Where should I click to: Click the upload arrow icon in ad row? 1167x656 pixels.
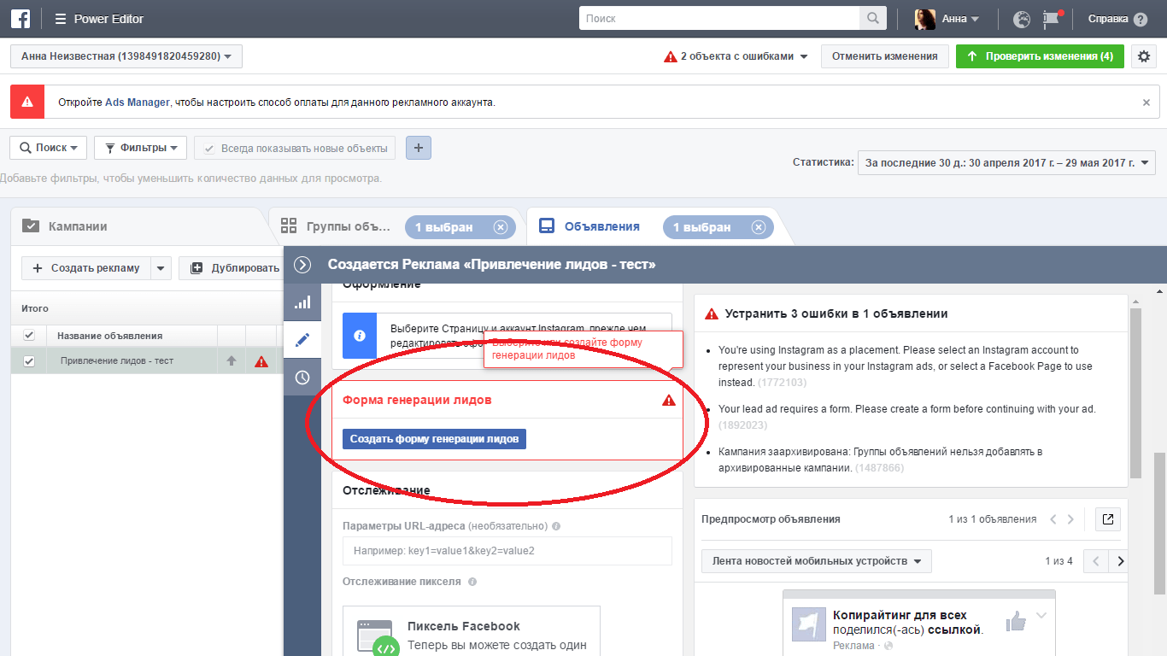pyautogui.click(x=231, y=361)
